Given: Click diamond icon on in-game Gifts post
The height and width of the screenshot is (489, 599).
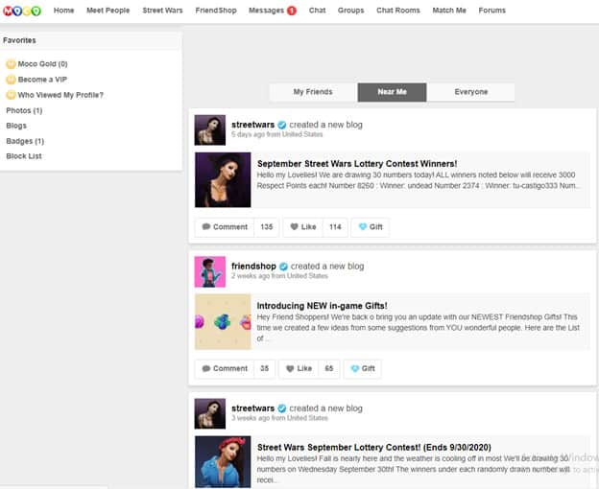Looking at the screenshot, I should [355, 368].
